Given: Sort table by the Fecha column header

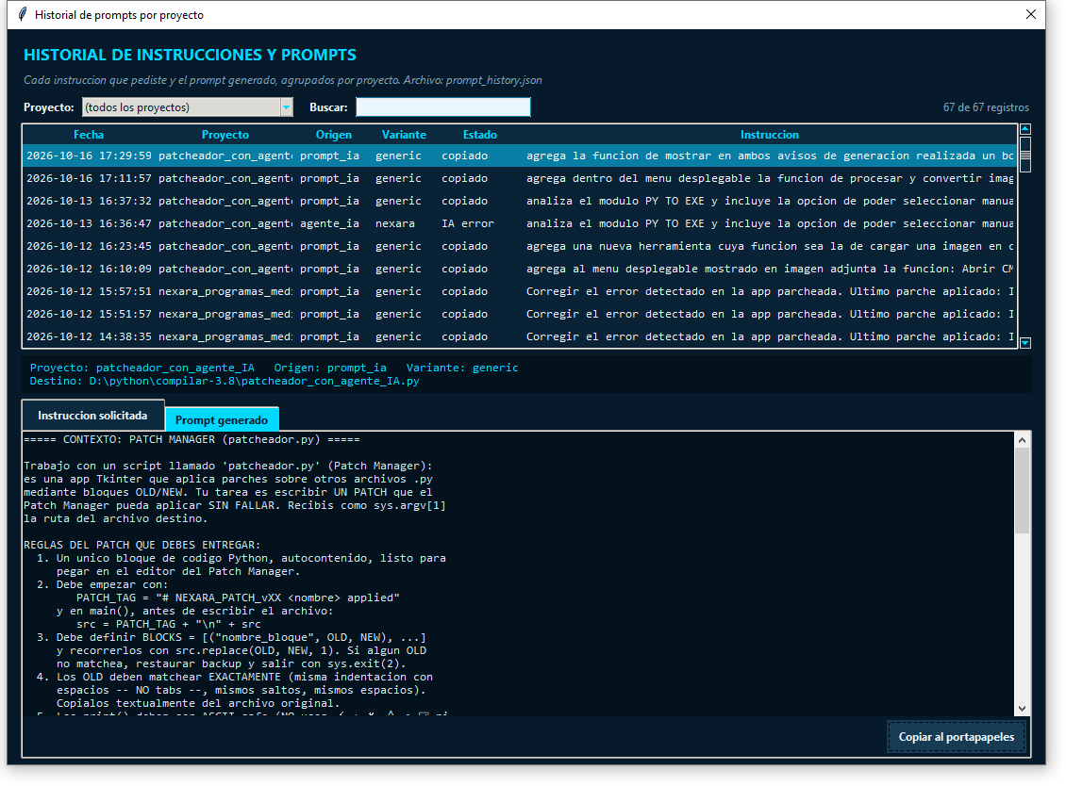Looking at the screenshot, I should pyautogui.click(x=89, y=135).
